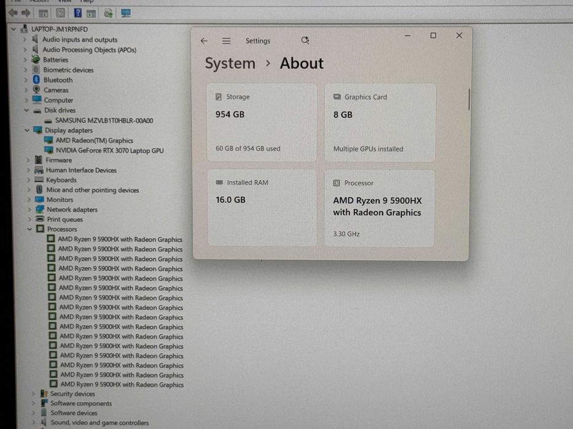Click the Cameras category icon

pyautogui.click(x=37, y=89)
